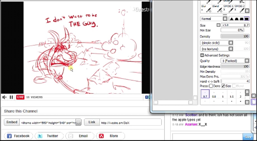The image size is (257, 141).
Task: Share the channel on Facebook
Action: pyautogui.click(x=18, y=136)
